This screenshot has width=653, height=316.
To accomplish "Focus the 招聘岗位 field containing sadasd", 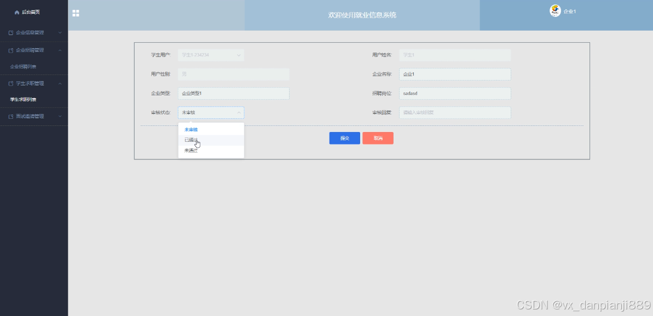I will pyautogui.click(x=455, y=94).
